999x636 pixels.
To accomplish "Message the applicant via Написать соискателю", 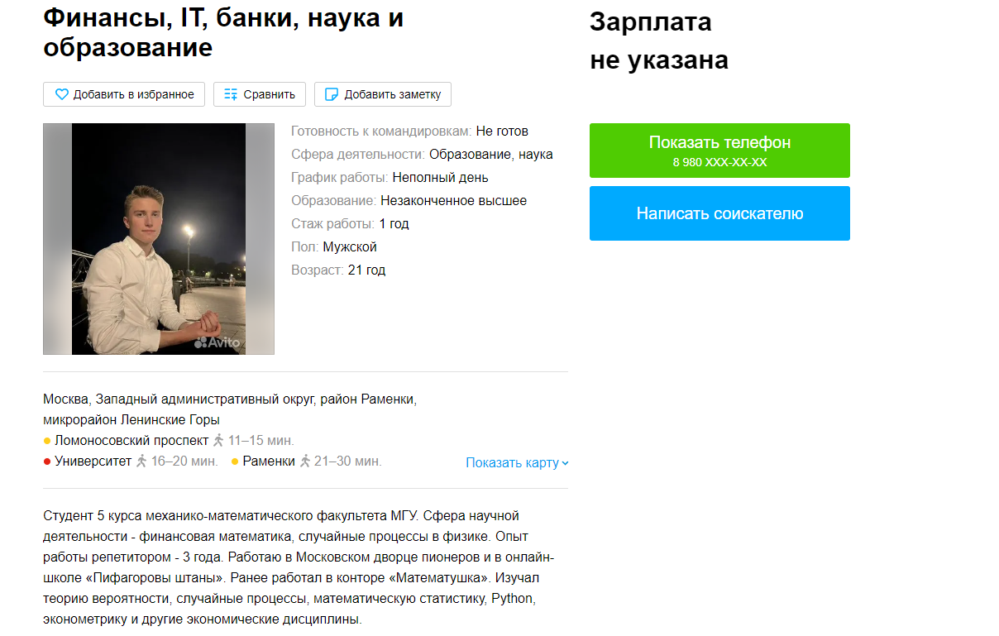I will coord(719,213).
